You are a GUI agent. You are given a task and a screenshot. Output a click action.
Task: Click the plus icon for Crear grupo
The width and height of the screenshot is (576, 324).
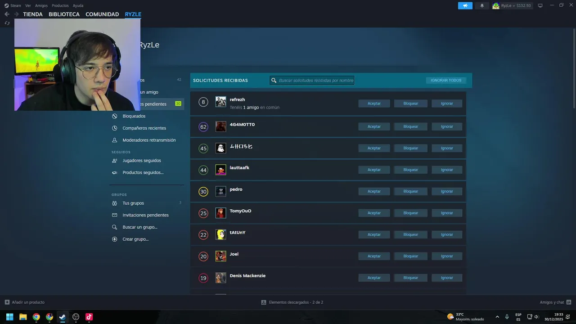pyautogui.click(x=114, y=239)
